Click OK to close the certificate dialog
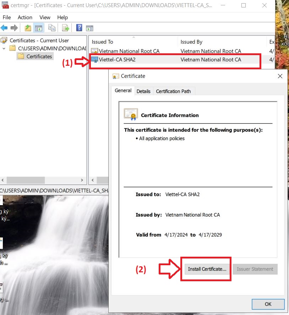The image size is (289, 315). 268,304
